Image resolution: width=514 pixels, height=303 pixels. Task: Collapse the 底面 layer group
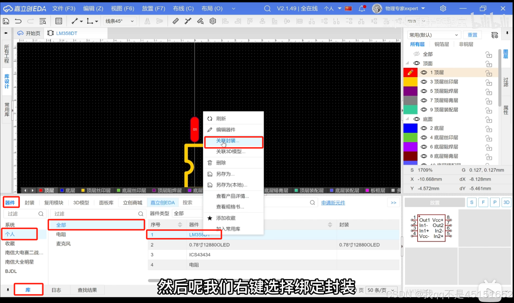pyautogui.click(x=407, y=119)
